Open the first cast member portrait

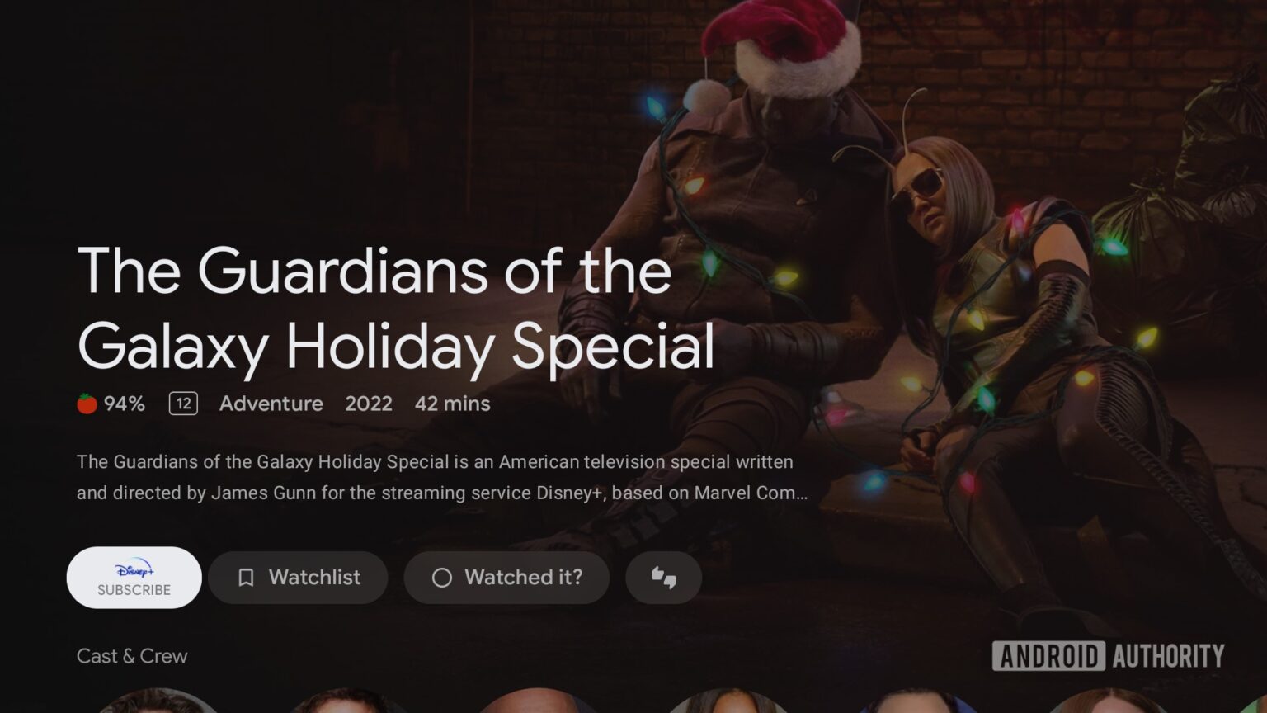[157, 701]
